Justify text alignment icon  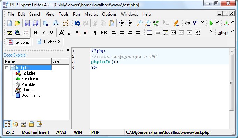tap(138, 33)
